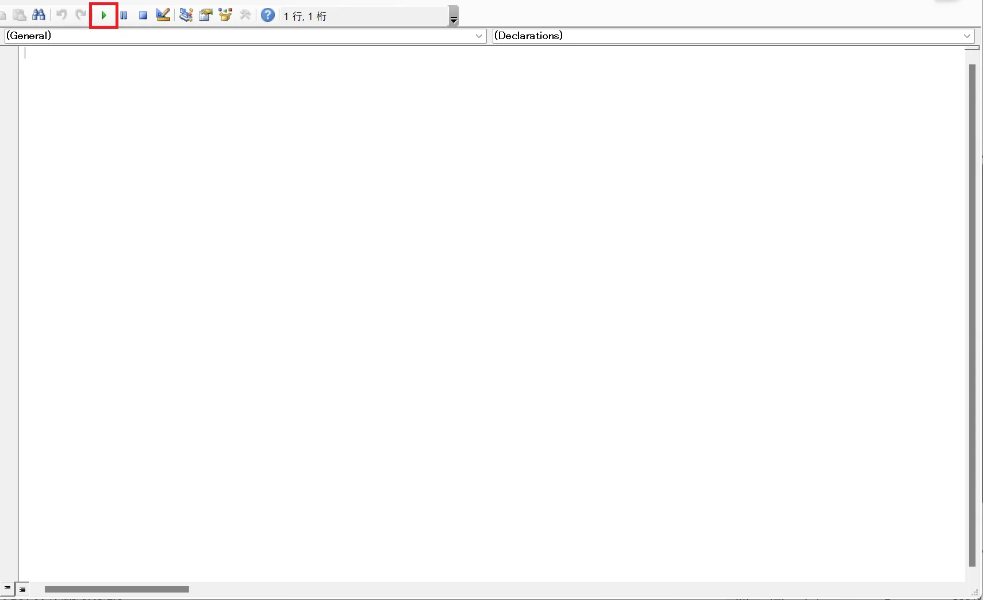Click the Find binoculars icon
983x600 pixels.
point(39,16)
